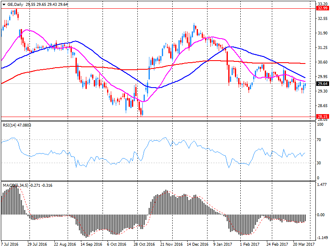Open the dropdown arrow beside GE,Daily
Image resolution: width=332 pixels, height=249 pixels.
[4, 4]
